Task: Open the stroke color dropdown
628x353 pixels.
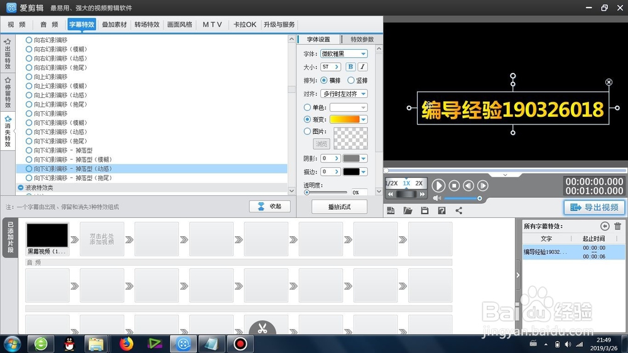Action: pos(363,172)
